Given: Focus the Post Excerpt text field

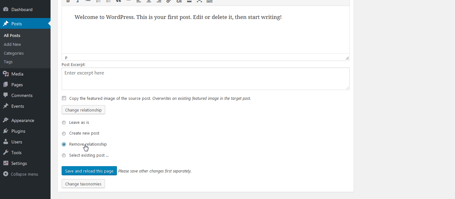Looking at the screenshot, I should 205,79.
